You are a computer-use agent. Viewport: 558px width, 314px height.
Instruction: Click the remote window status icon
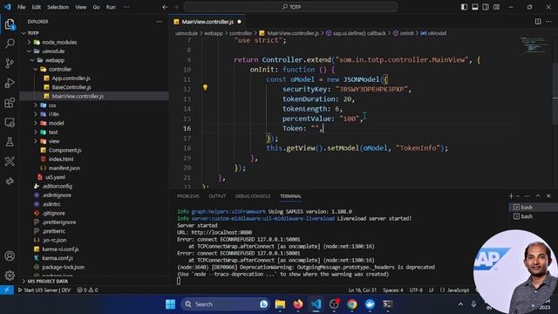click(7, 290)
